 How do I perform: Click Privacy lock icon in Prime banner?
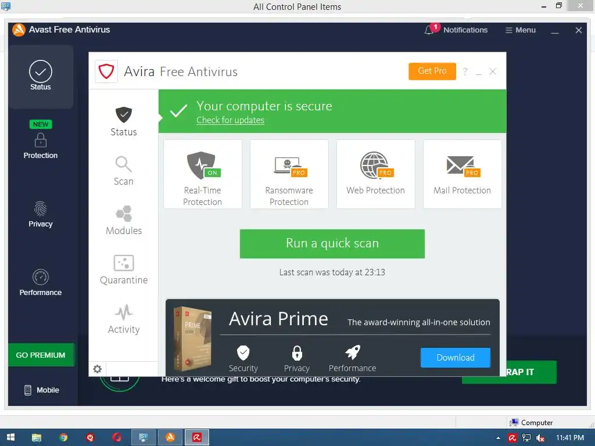point(297,353)
